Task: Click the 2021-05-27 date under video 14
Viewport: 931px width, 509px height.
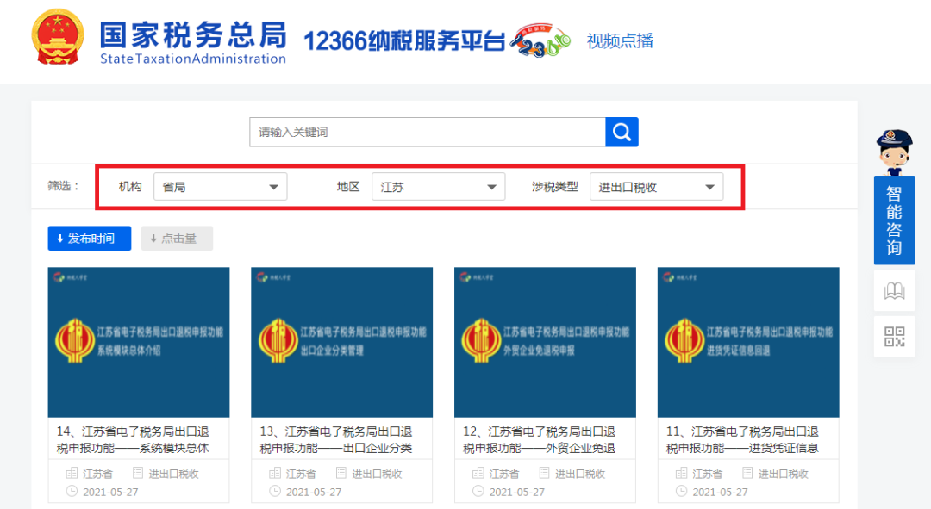Action: click(x=110, y=493)
